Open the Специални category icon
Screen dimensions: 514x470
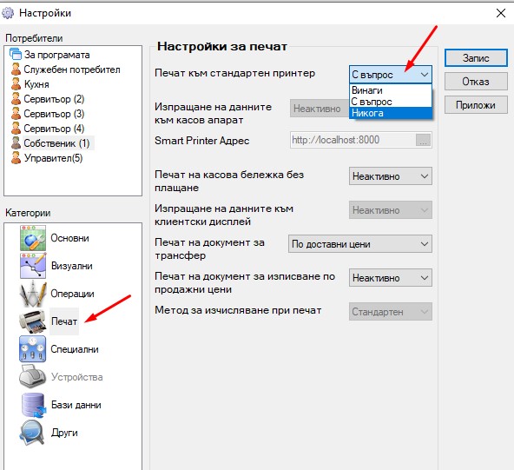[x=33, y=349]
